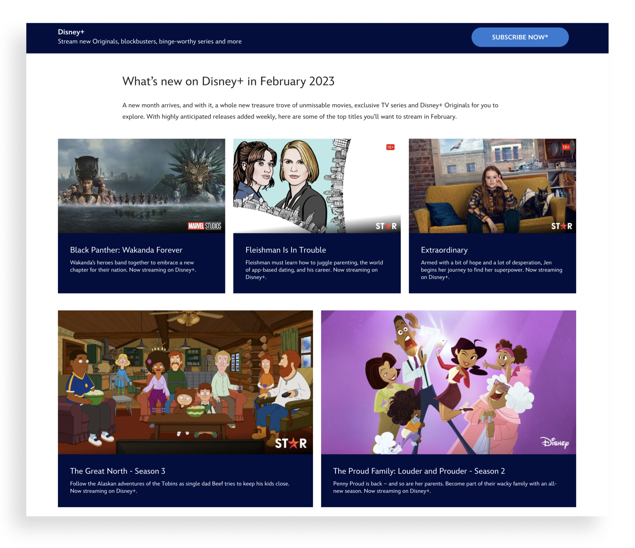635x548 pixels.
Task: Click the "A new month arrives" intro paragraph
Action: tap(310, 111)
